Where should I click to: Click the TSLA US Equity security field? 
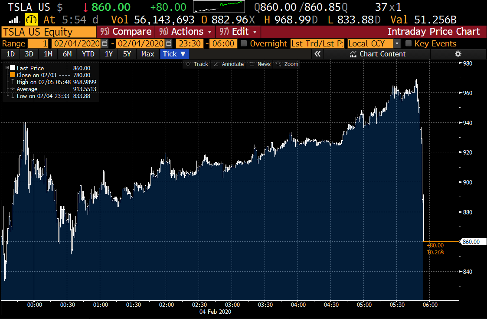49,32
